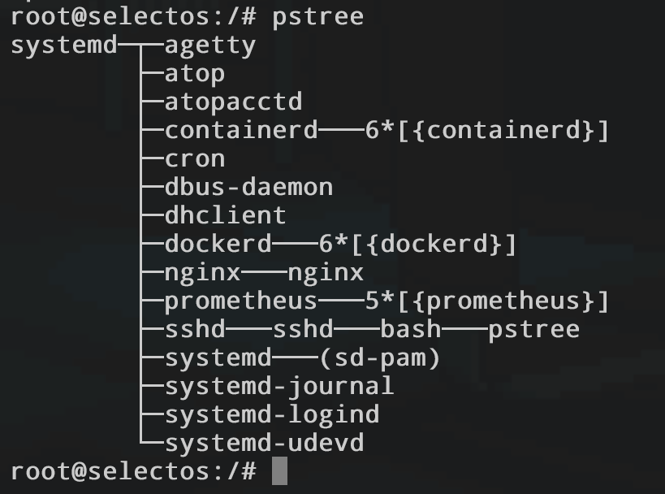Click the 6*[{containerd}] thread group
665x494 pixels.
(486, 130)
